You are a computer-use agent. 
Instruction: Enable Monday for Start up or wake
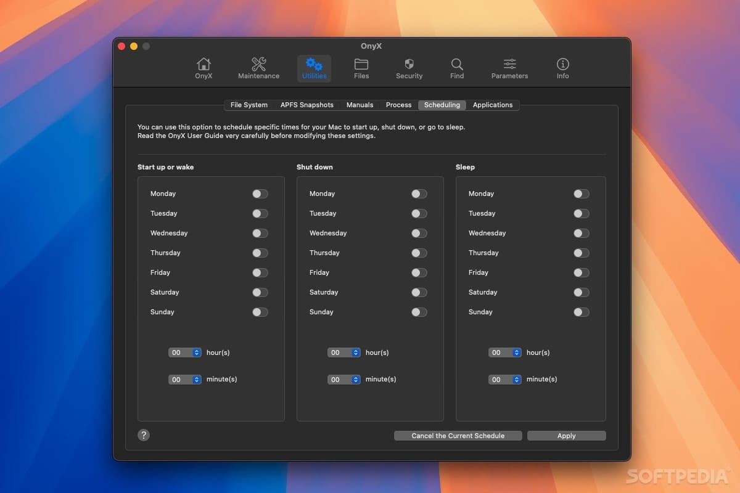pyautogui.click(x=260, y=194)
